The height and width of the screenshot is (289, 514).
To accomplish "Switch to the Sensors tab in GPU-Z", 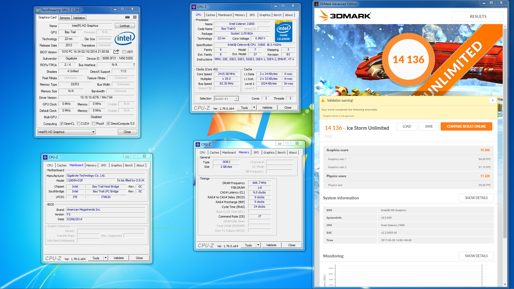I will click(x=65, y=18).
